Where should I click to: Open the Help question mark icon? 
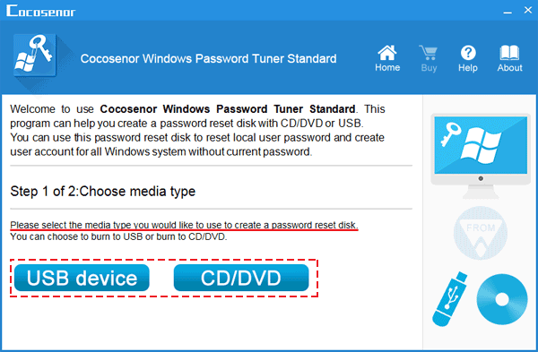pyautogui.click(x=468, y=53)
